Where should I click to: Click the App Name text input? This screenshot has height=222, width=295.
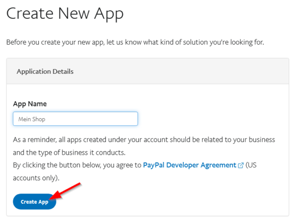[75, 119]
